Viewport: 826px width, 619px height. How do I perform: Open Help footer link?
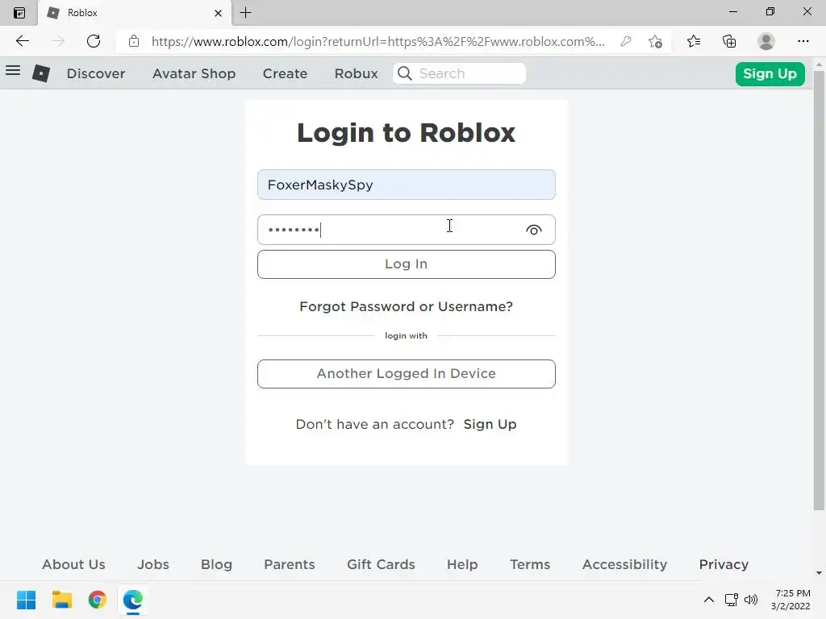pyautogui.click(x=462, y=564)
